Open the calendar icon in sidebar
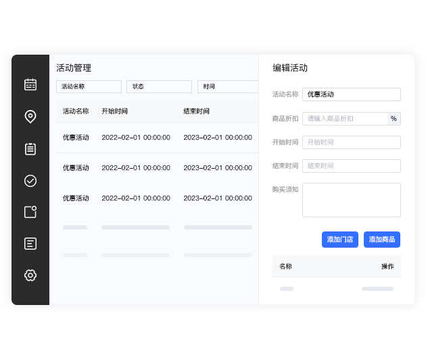 [x=30, y=85]
